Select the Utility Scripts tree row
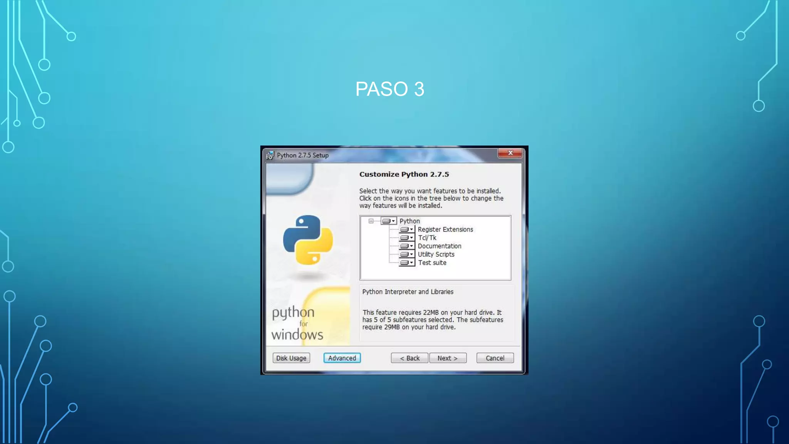The width and height of the screenshot is (789, 444). coord(436,254)
